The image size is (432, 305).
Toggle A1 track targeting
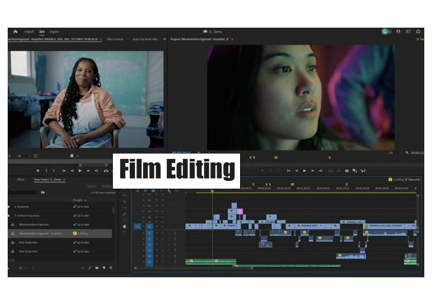(x=149, y=233)
